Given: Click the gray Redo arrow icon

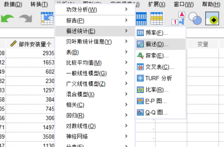Looking at the screenshot, I should pyautogui.click(x=26, y=18).
